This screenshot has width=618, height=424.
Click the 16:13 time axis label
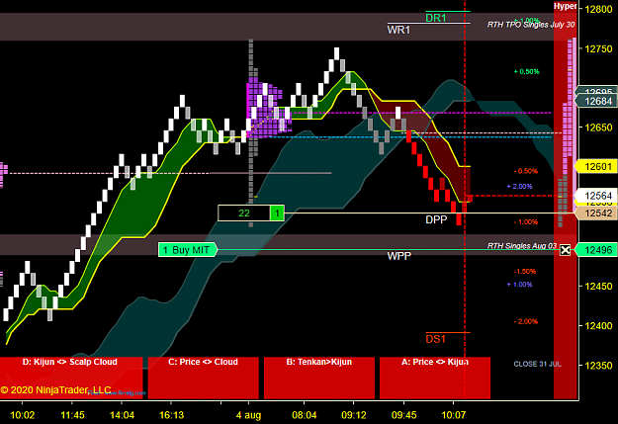[x=171, y=415]
